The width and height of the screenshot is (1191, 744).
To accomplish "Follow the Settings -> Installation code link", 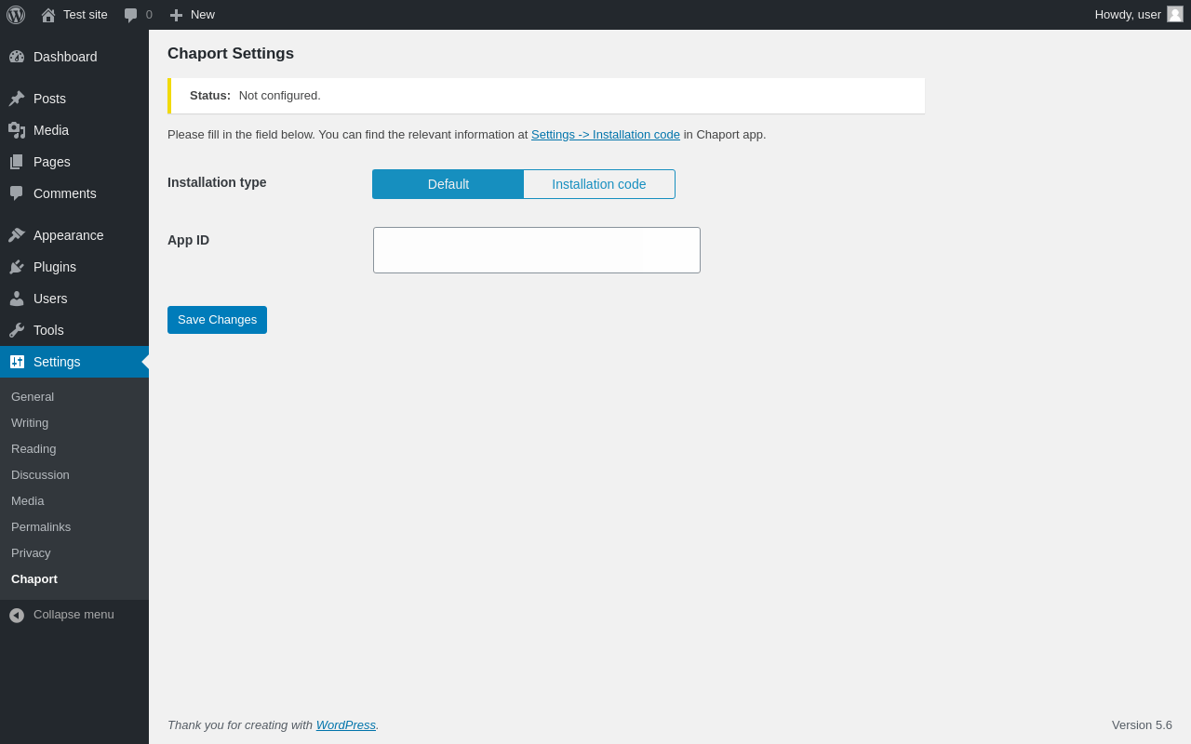I will point(606,135).
